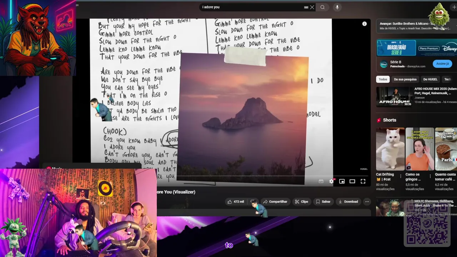Click the Ibiza sunset album art in video
457x257 pixels.
pos(242,119)
